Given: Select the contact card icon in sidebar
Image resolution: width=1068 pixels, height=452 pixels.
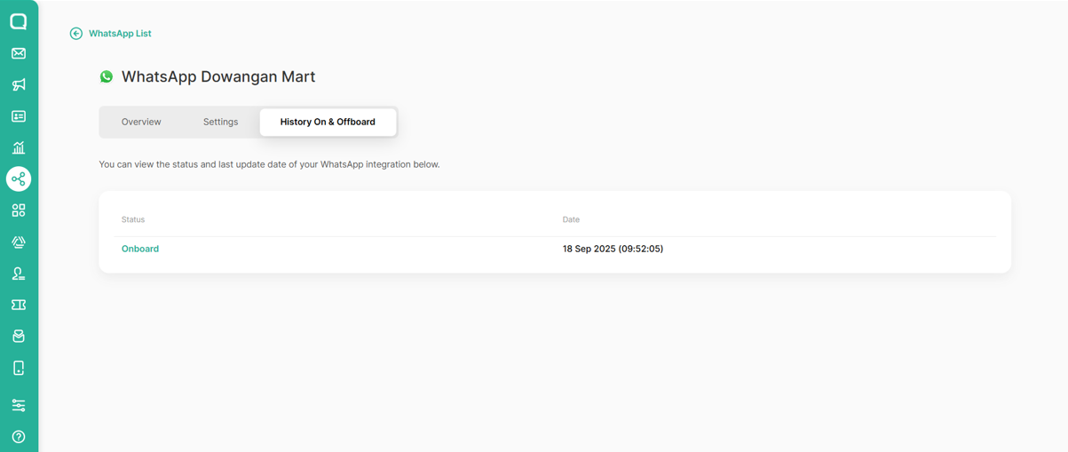Looking at the screenshot, I should [x=19, y=116].
